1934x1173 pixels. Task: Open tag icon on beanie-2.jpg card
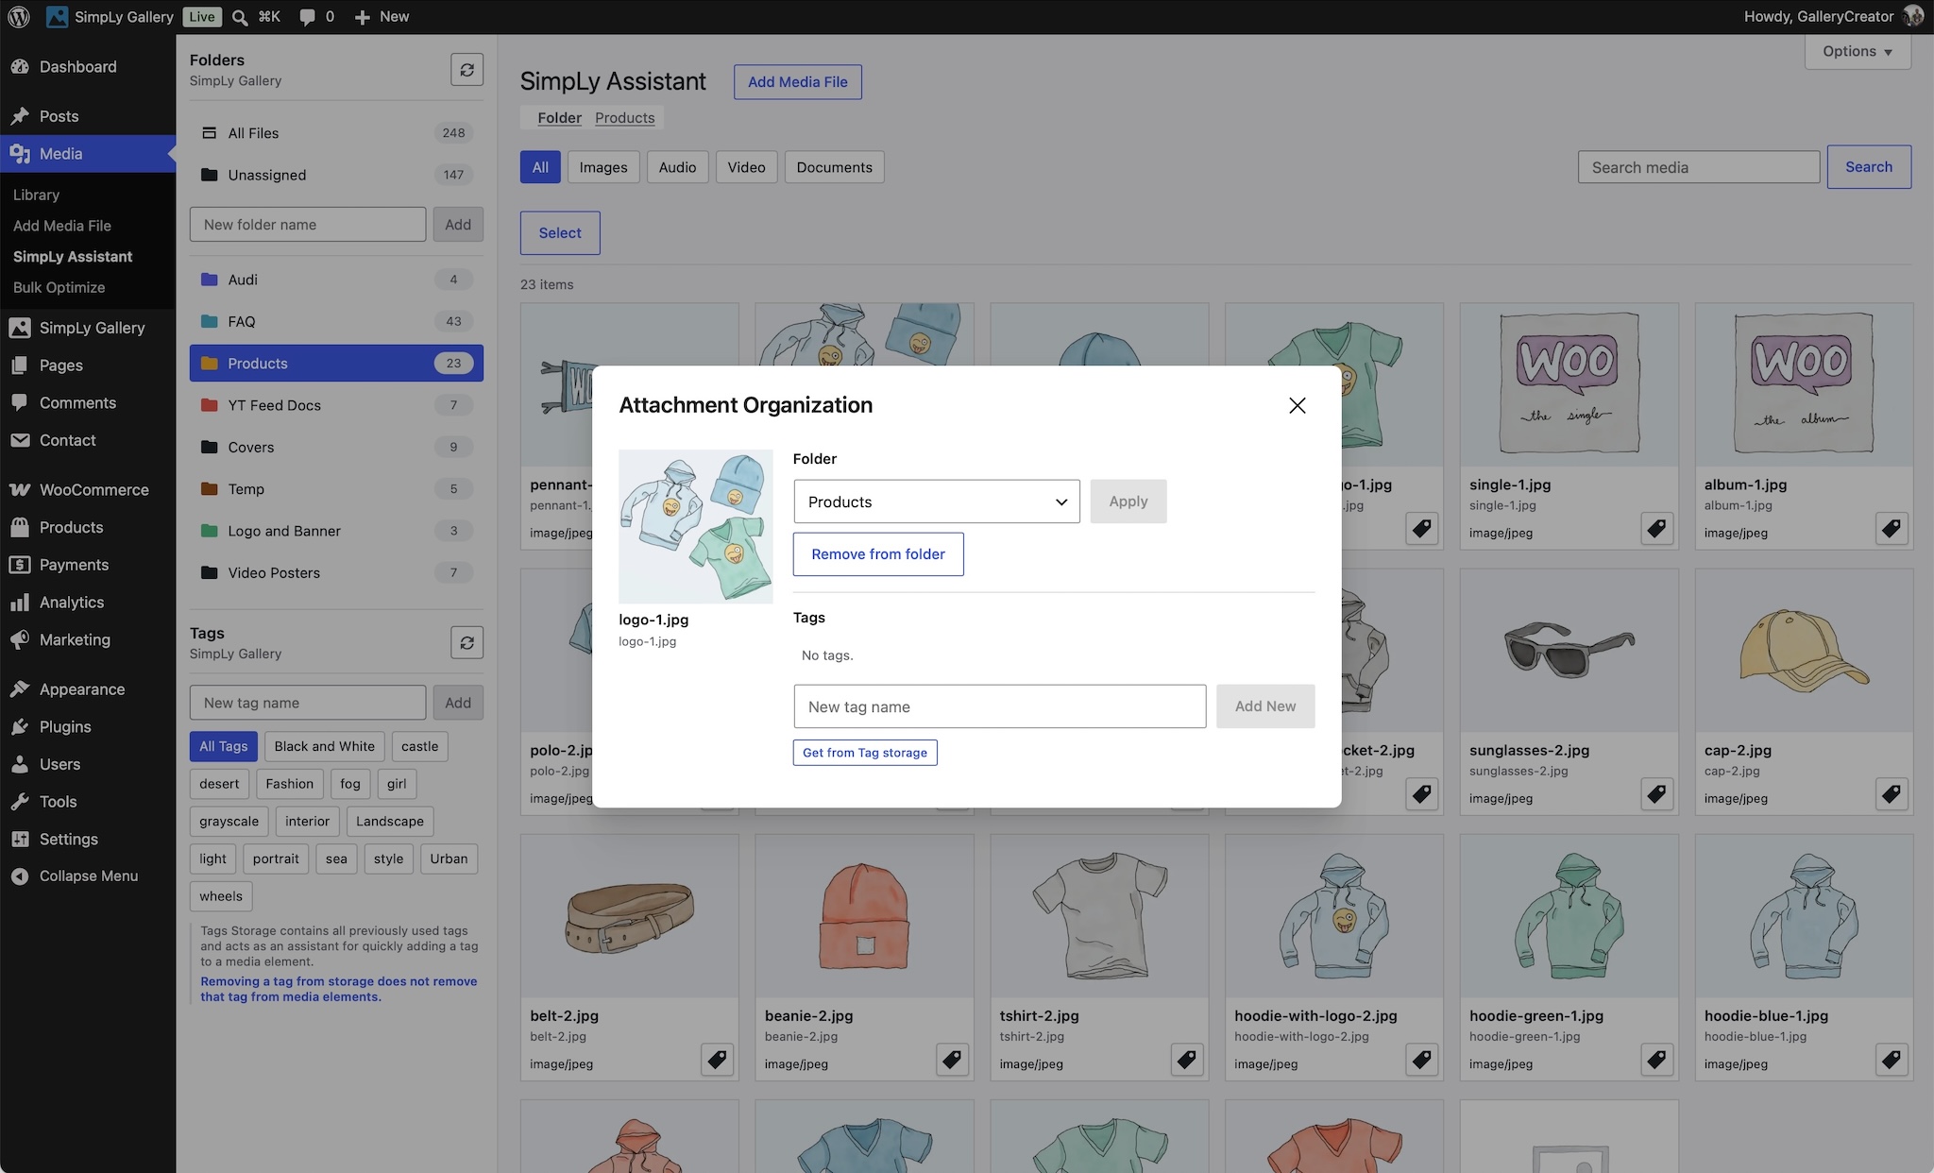(952, 1060)
